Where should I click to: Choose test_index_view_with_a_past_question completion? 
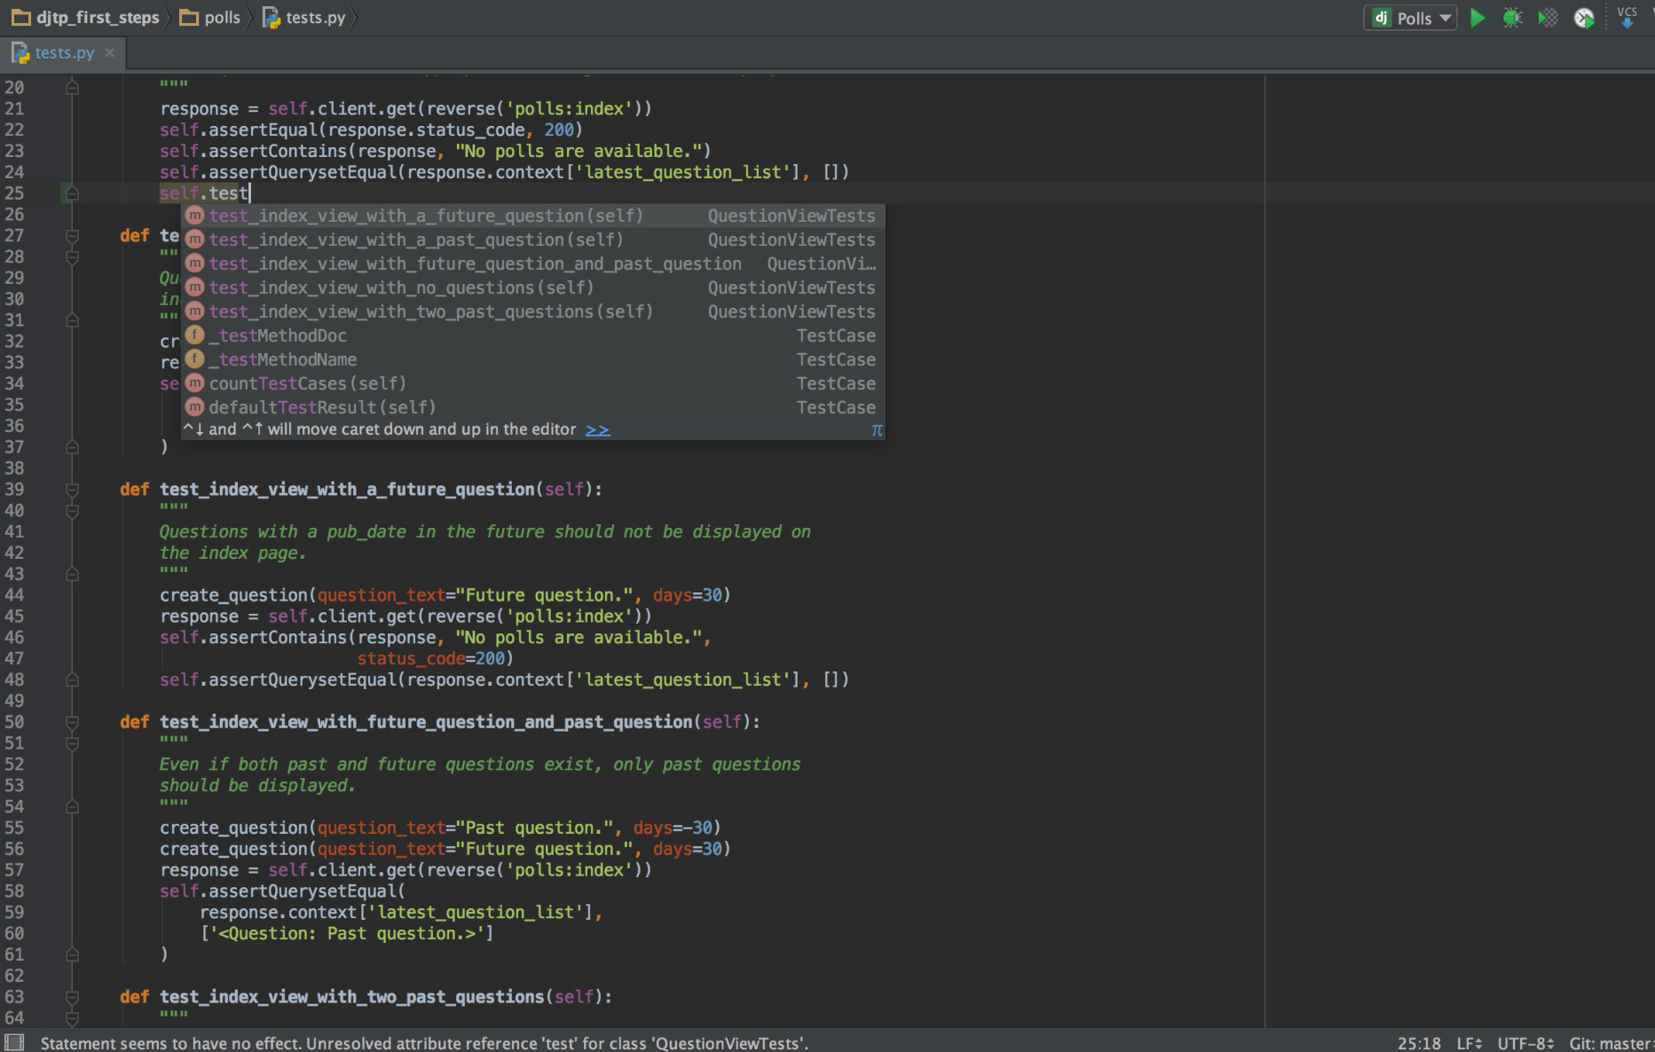(532, 239)
